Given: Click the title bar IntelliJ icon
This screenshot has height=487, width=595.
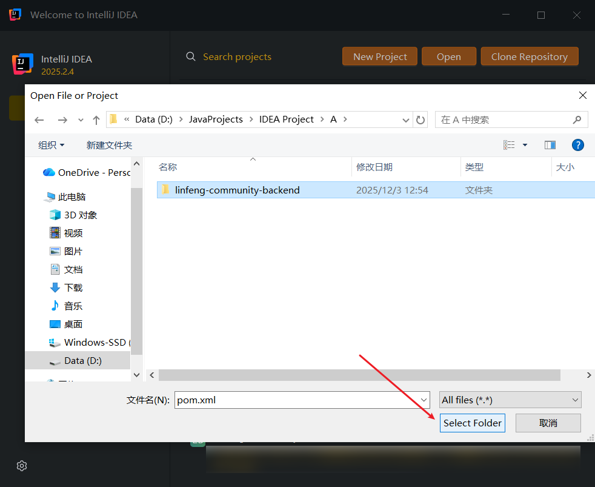Looking at the screenshot, I should 15,15.
